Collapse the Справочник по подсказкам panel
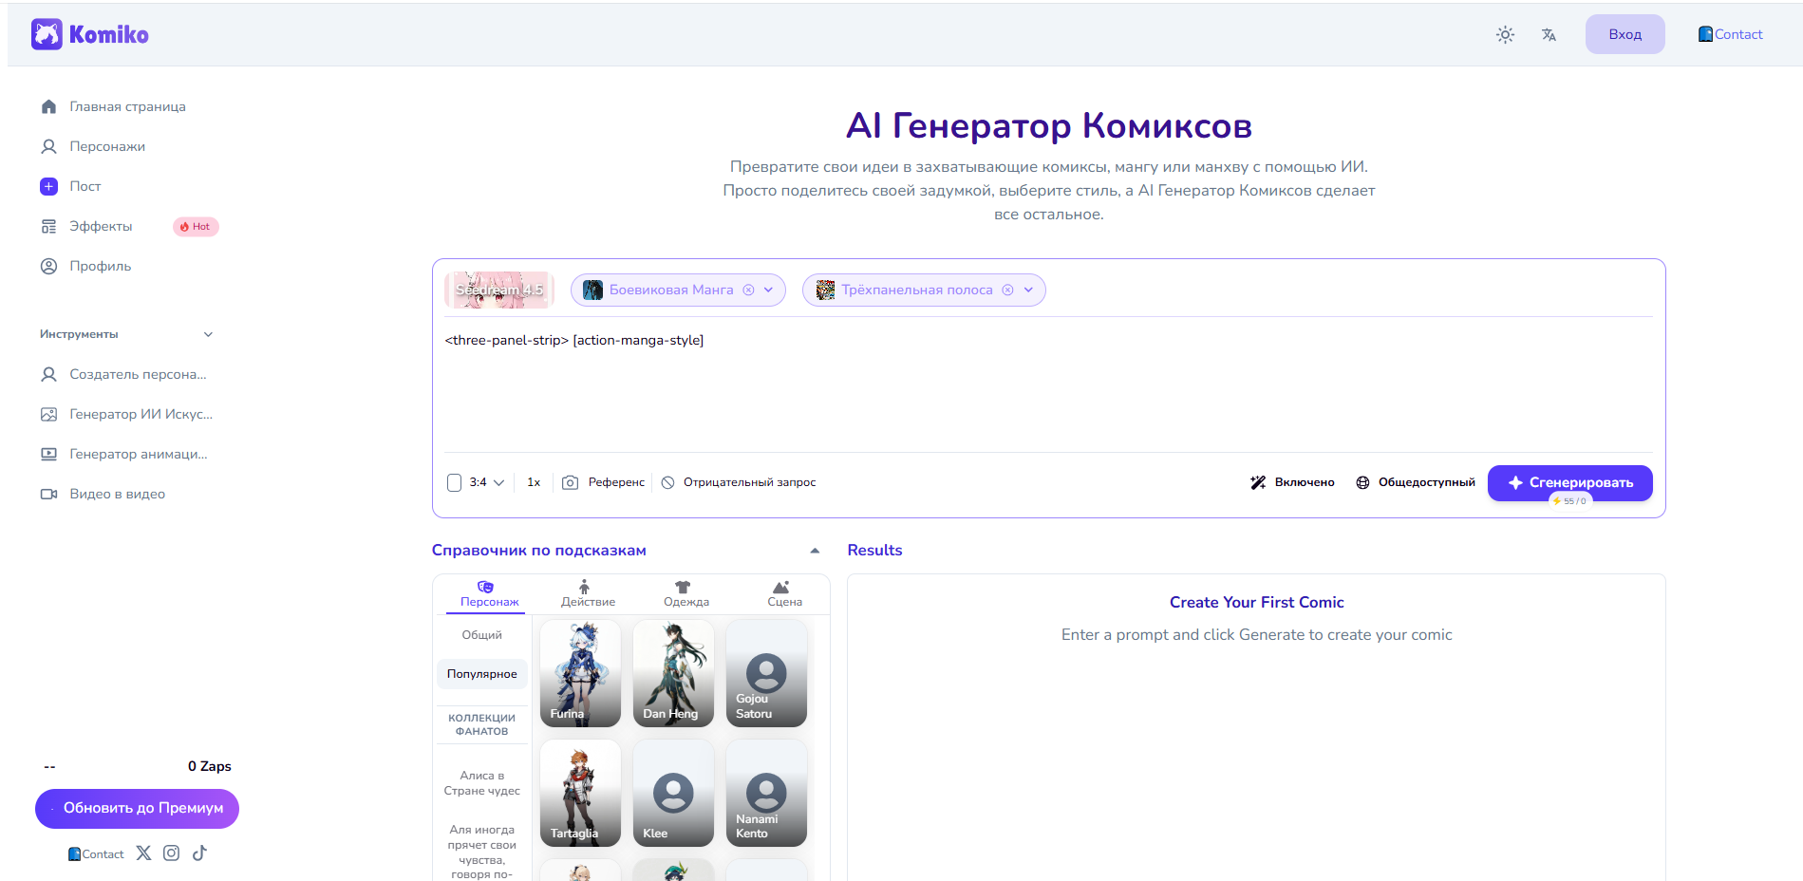The image size is (1803, 881). (815, 551)
